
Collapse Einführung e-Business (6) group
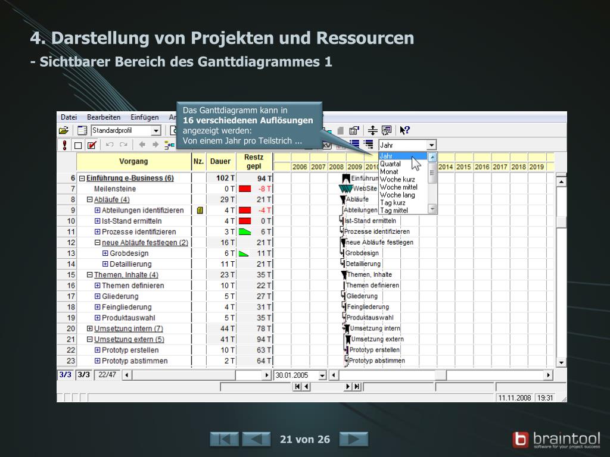click(82, 179)
